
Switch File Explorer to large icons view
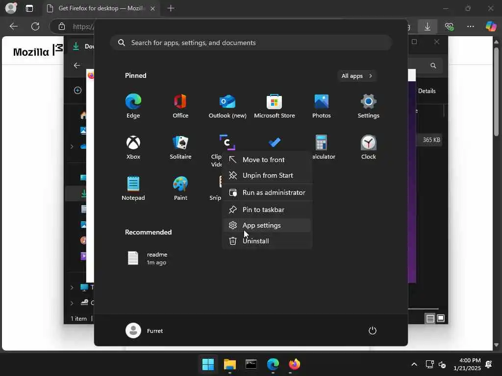[x=441, y=318]
